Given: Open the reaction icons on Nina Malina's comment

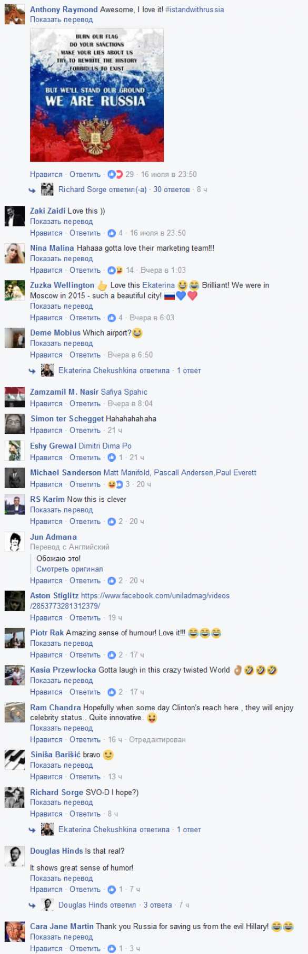Looking at the screenshot, I should (115, 270).
